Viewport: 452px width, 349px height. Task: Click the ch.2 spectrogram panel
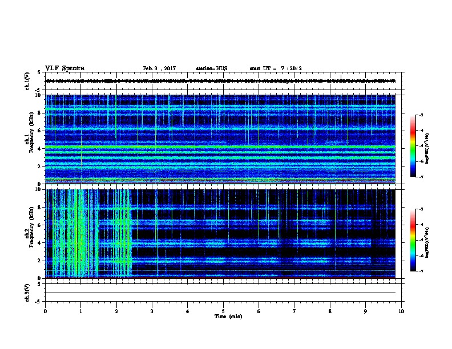click(220, 234)
